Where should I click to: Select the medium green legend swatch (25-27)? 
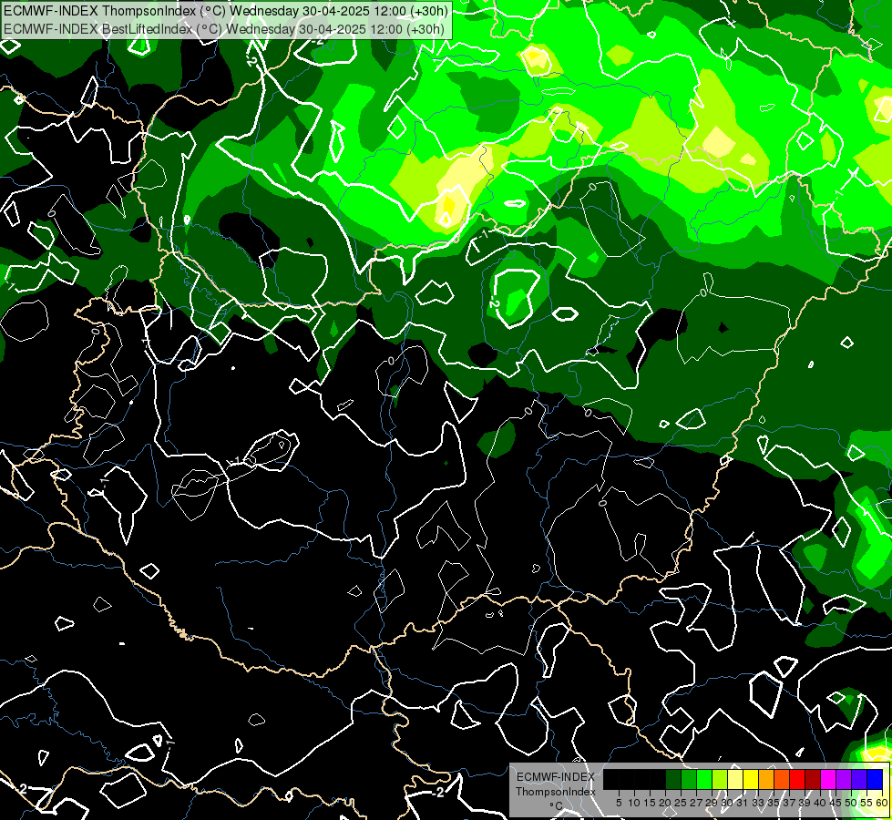(x=689, y=779)
